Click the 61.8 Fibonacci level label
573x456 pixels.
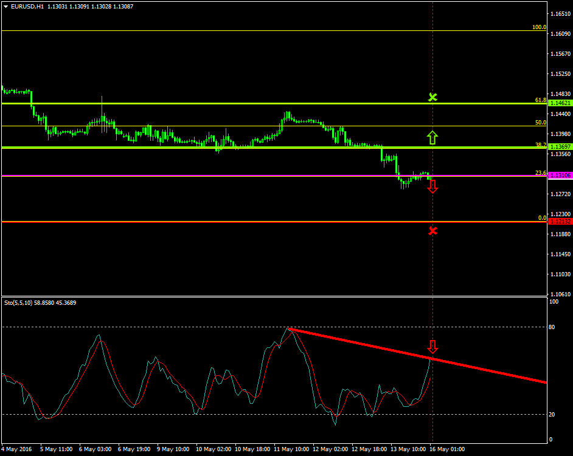click(x=539, y=101)
